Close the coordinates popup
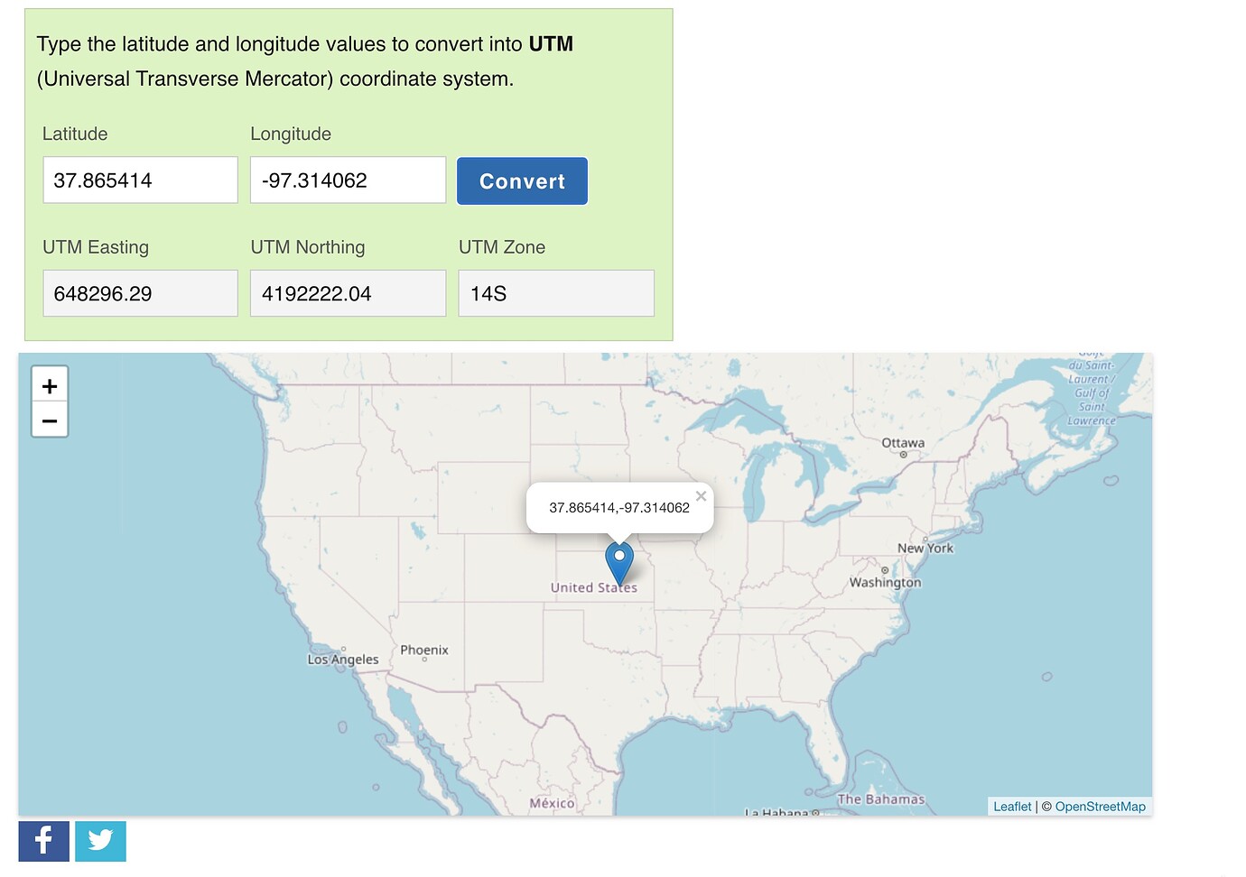The image size is (1246, 877). [x=701, y=496]
